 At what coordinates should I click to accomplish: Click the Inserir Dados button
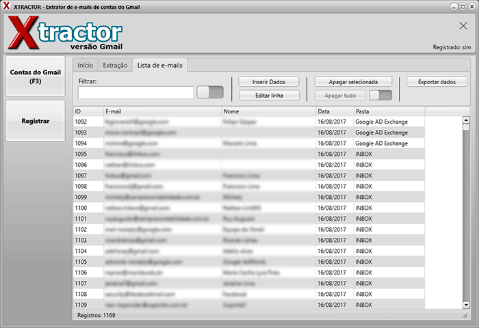coord(269,82)
